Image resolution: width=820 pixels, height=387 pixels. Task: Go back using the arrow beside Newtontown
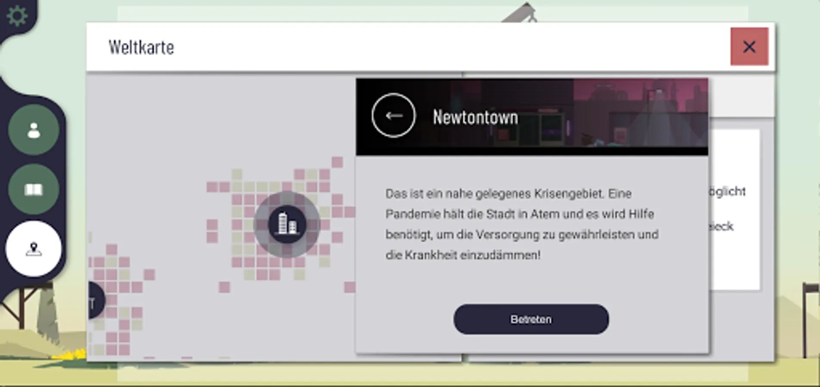pos(394,115)
